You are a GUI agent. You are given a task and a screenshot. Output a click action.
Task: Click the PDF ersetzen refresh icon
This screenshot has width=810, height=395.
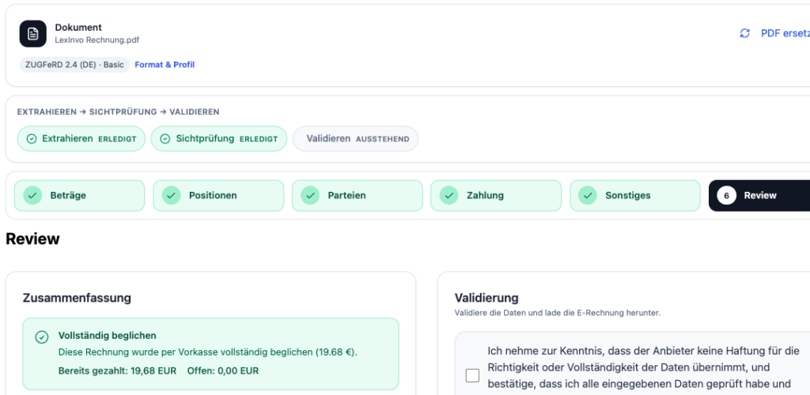point(744,33)
